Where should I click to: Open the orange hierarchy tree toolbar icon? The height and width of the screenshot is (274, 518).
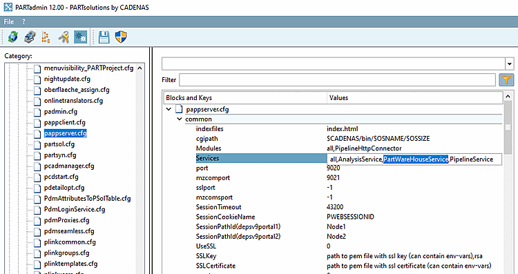[46, 37]
